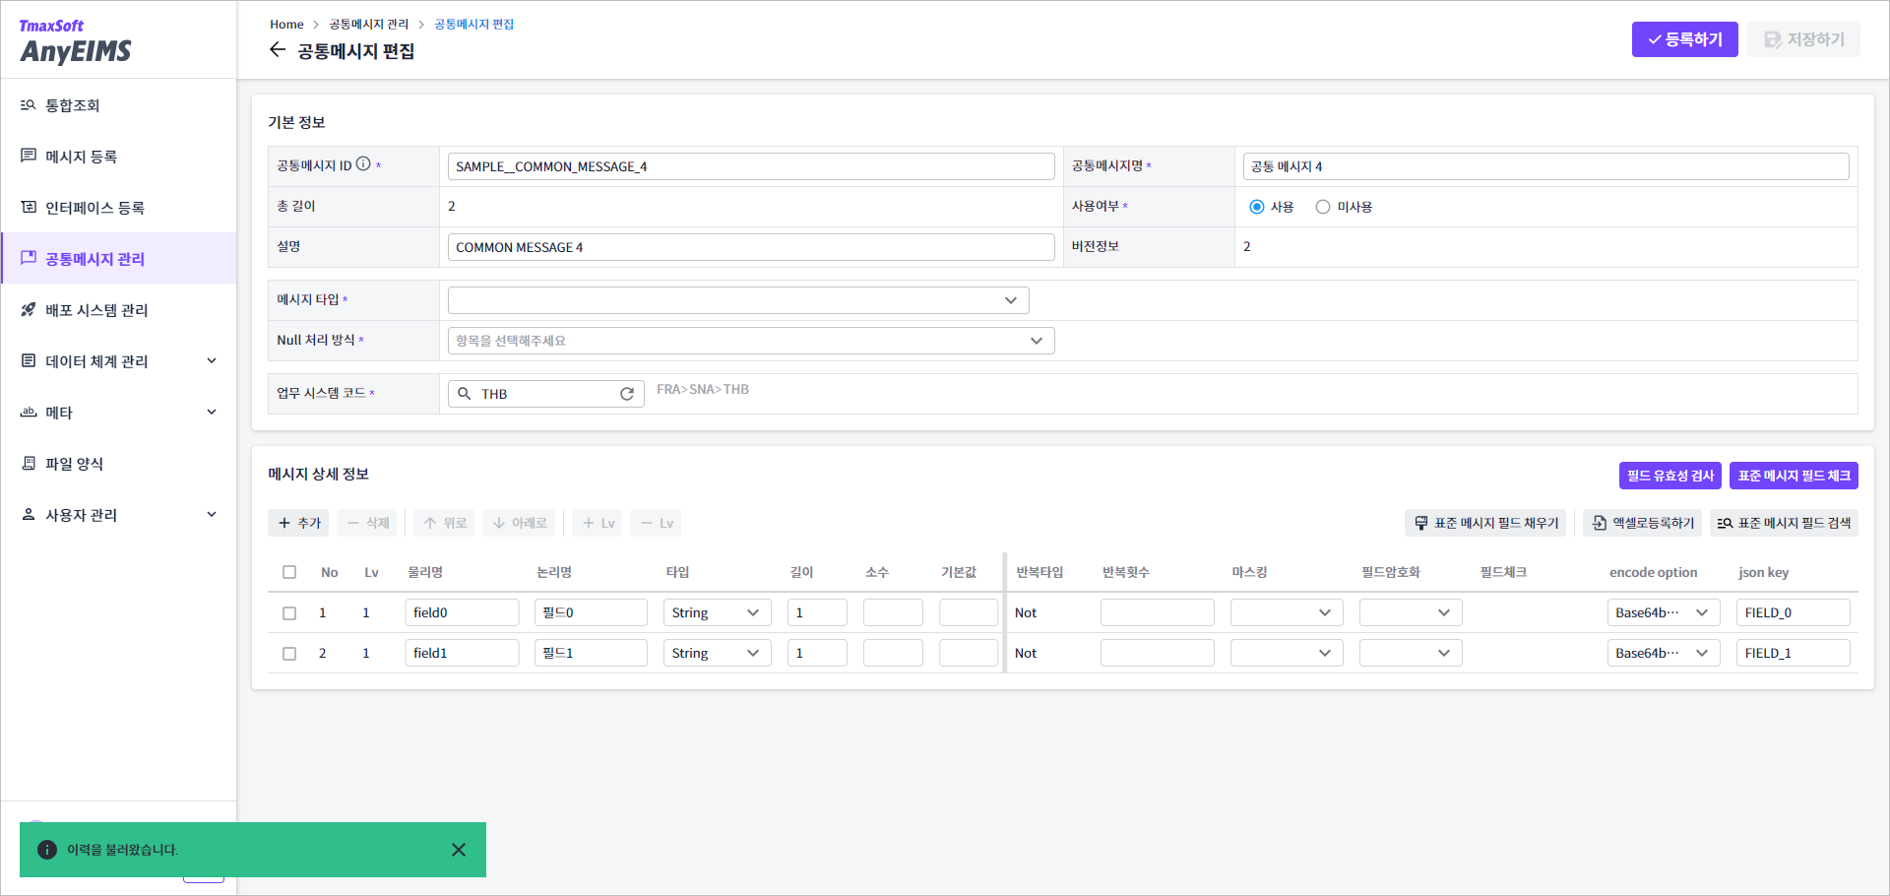The width and height of the screenshot is (1890, 896).
Task: Click the 추가 row button
Action: tap(298, 523)
